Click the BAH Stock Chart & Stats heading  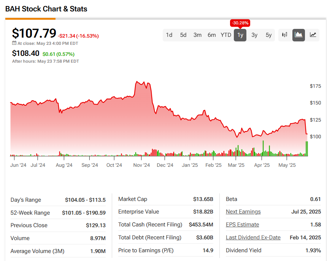(x=46, y=9)
